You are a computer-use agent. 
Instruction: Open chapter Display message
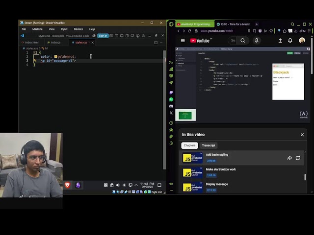coord(241,187)
